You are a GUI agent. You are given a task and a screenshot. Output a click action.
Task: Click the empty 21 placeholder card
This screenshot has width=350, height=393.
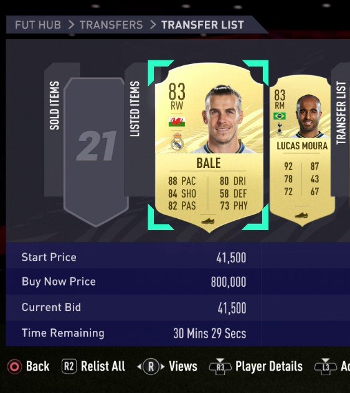[96, 152]
